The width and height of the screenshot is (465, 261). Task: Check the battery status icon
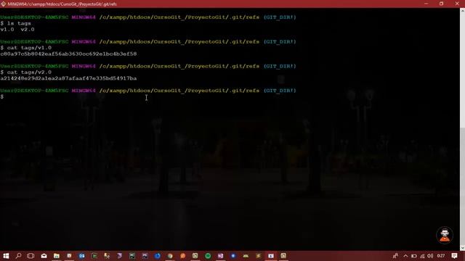coord(414,256)
